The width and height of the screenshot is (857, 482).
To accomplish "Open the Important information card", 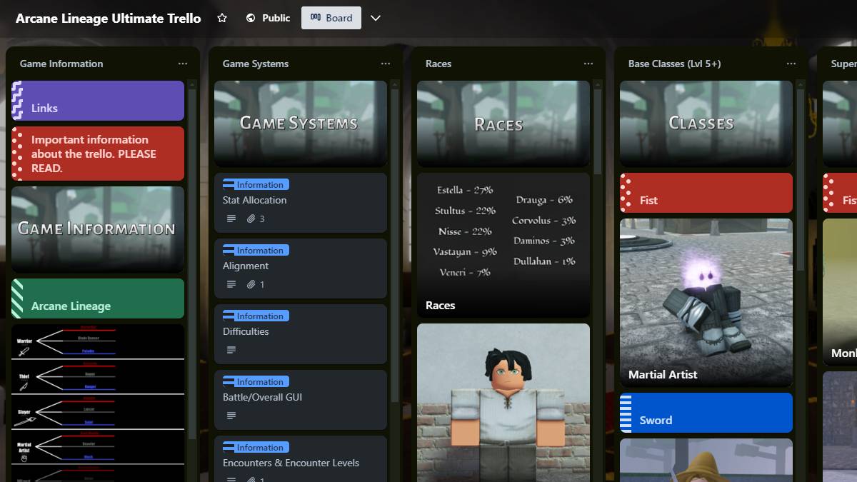I will [x=97, y=153].
